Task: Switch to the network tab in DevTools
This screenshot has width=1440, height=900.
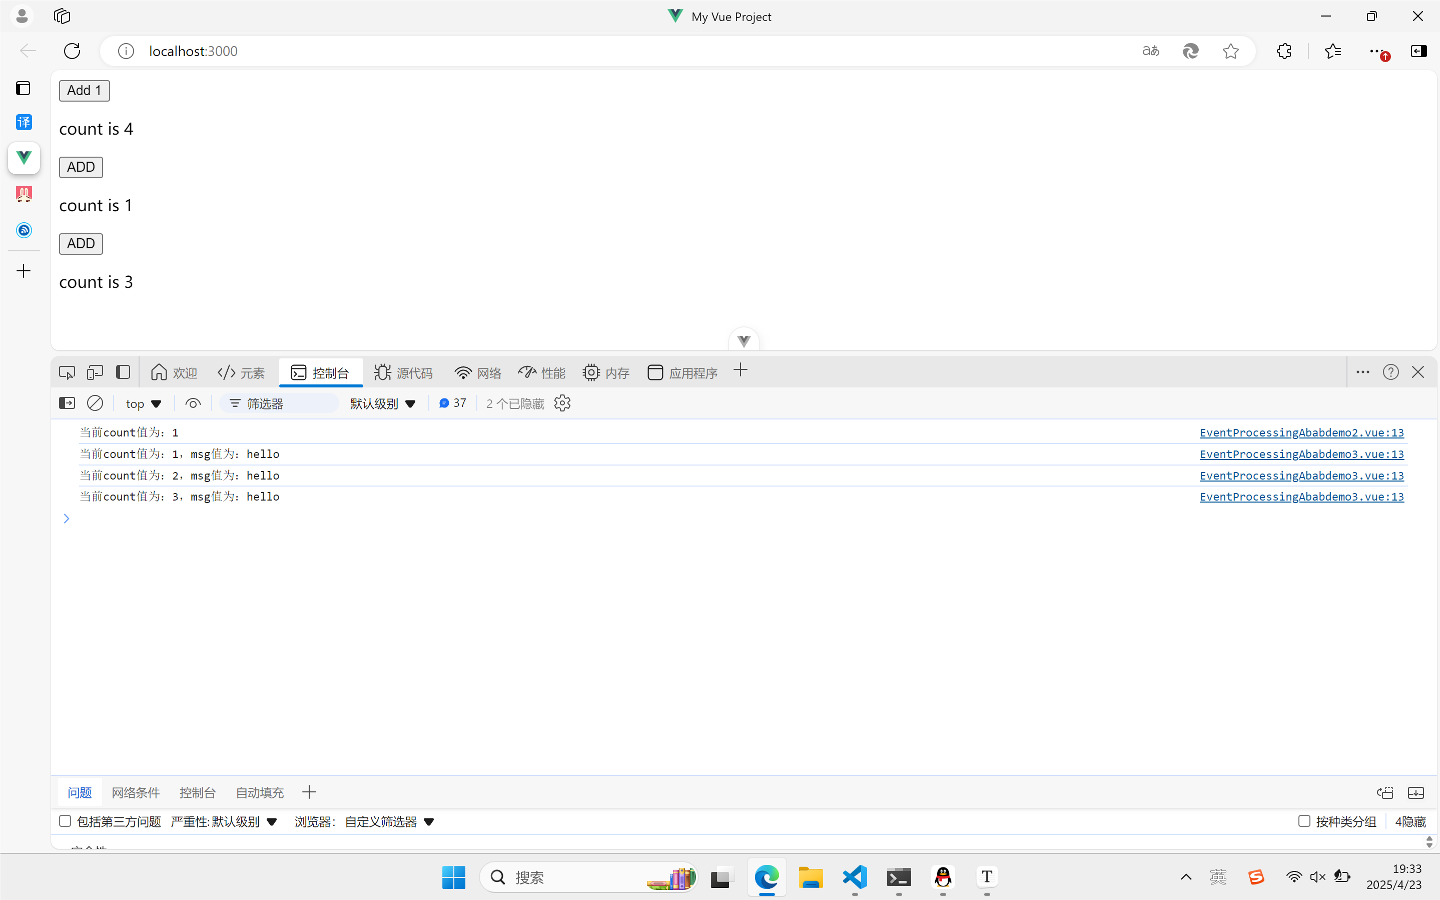Action: coord(478,372)
